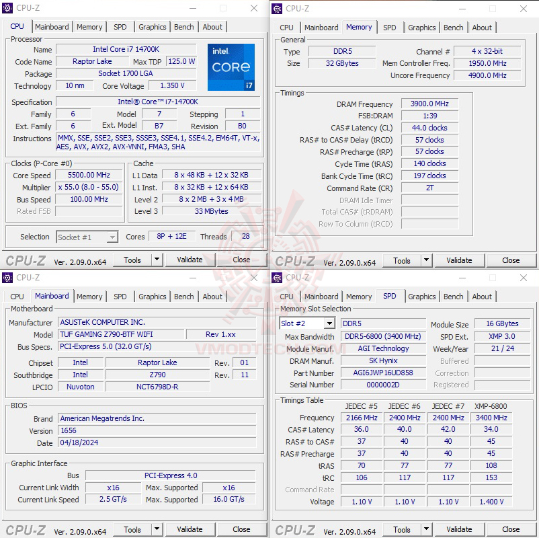Click the NCT6798D-R LPCIO value
Viewport: 539px width, 538px height.
[x=157, y=387]
